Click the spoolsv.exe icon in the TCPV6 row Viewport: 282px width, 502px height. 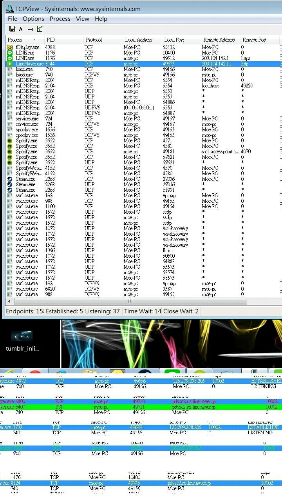tap(10, 135)
